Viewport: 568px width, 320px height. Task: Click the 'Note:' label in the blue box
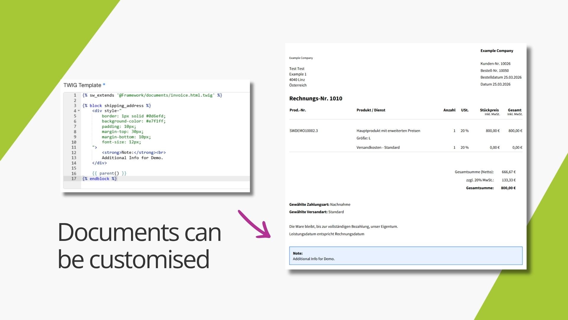pos(298,253)
